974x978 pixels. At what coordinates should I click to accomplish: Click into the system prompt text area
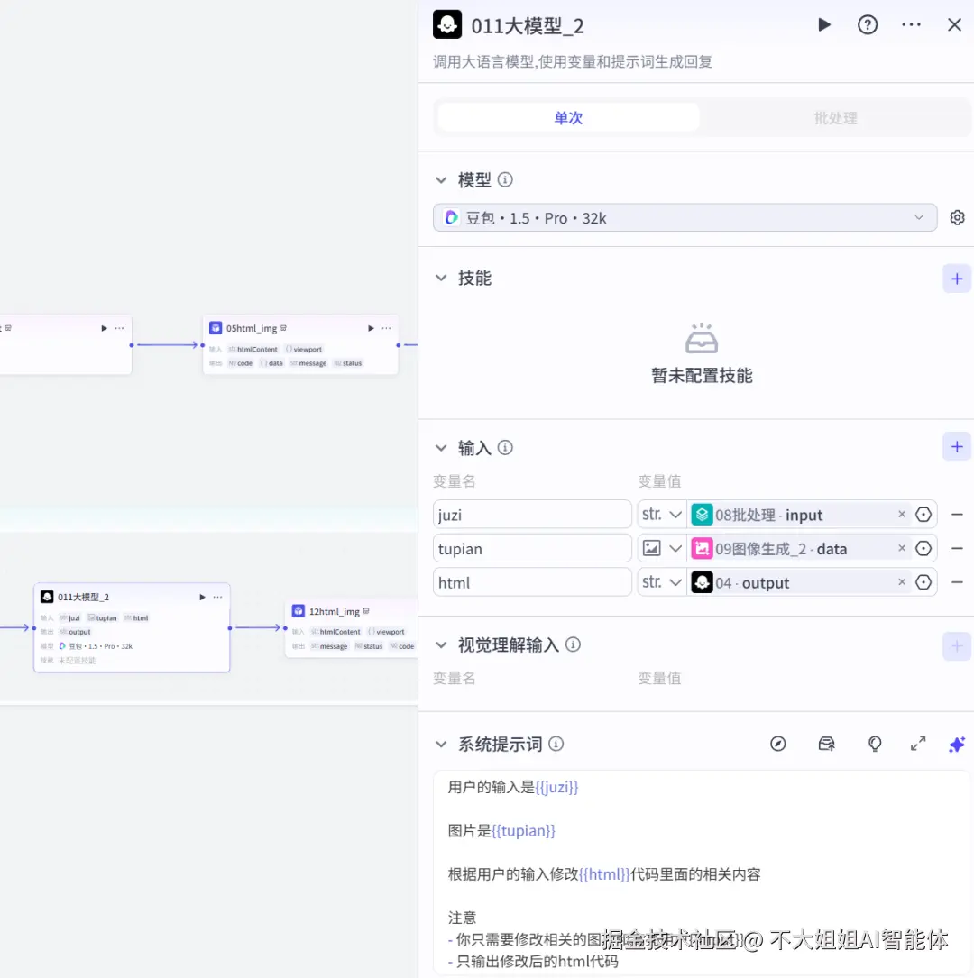coord(702,873)
